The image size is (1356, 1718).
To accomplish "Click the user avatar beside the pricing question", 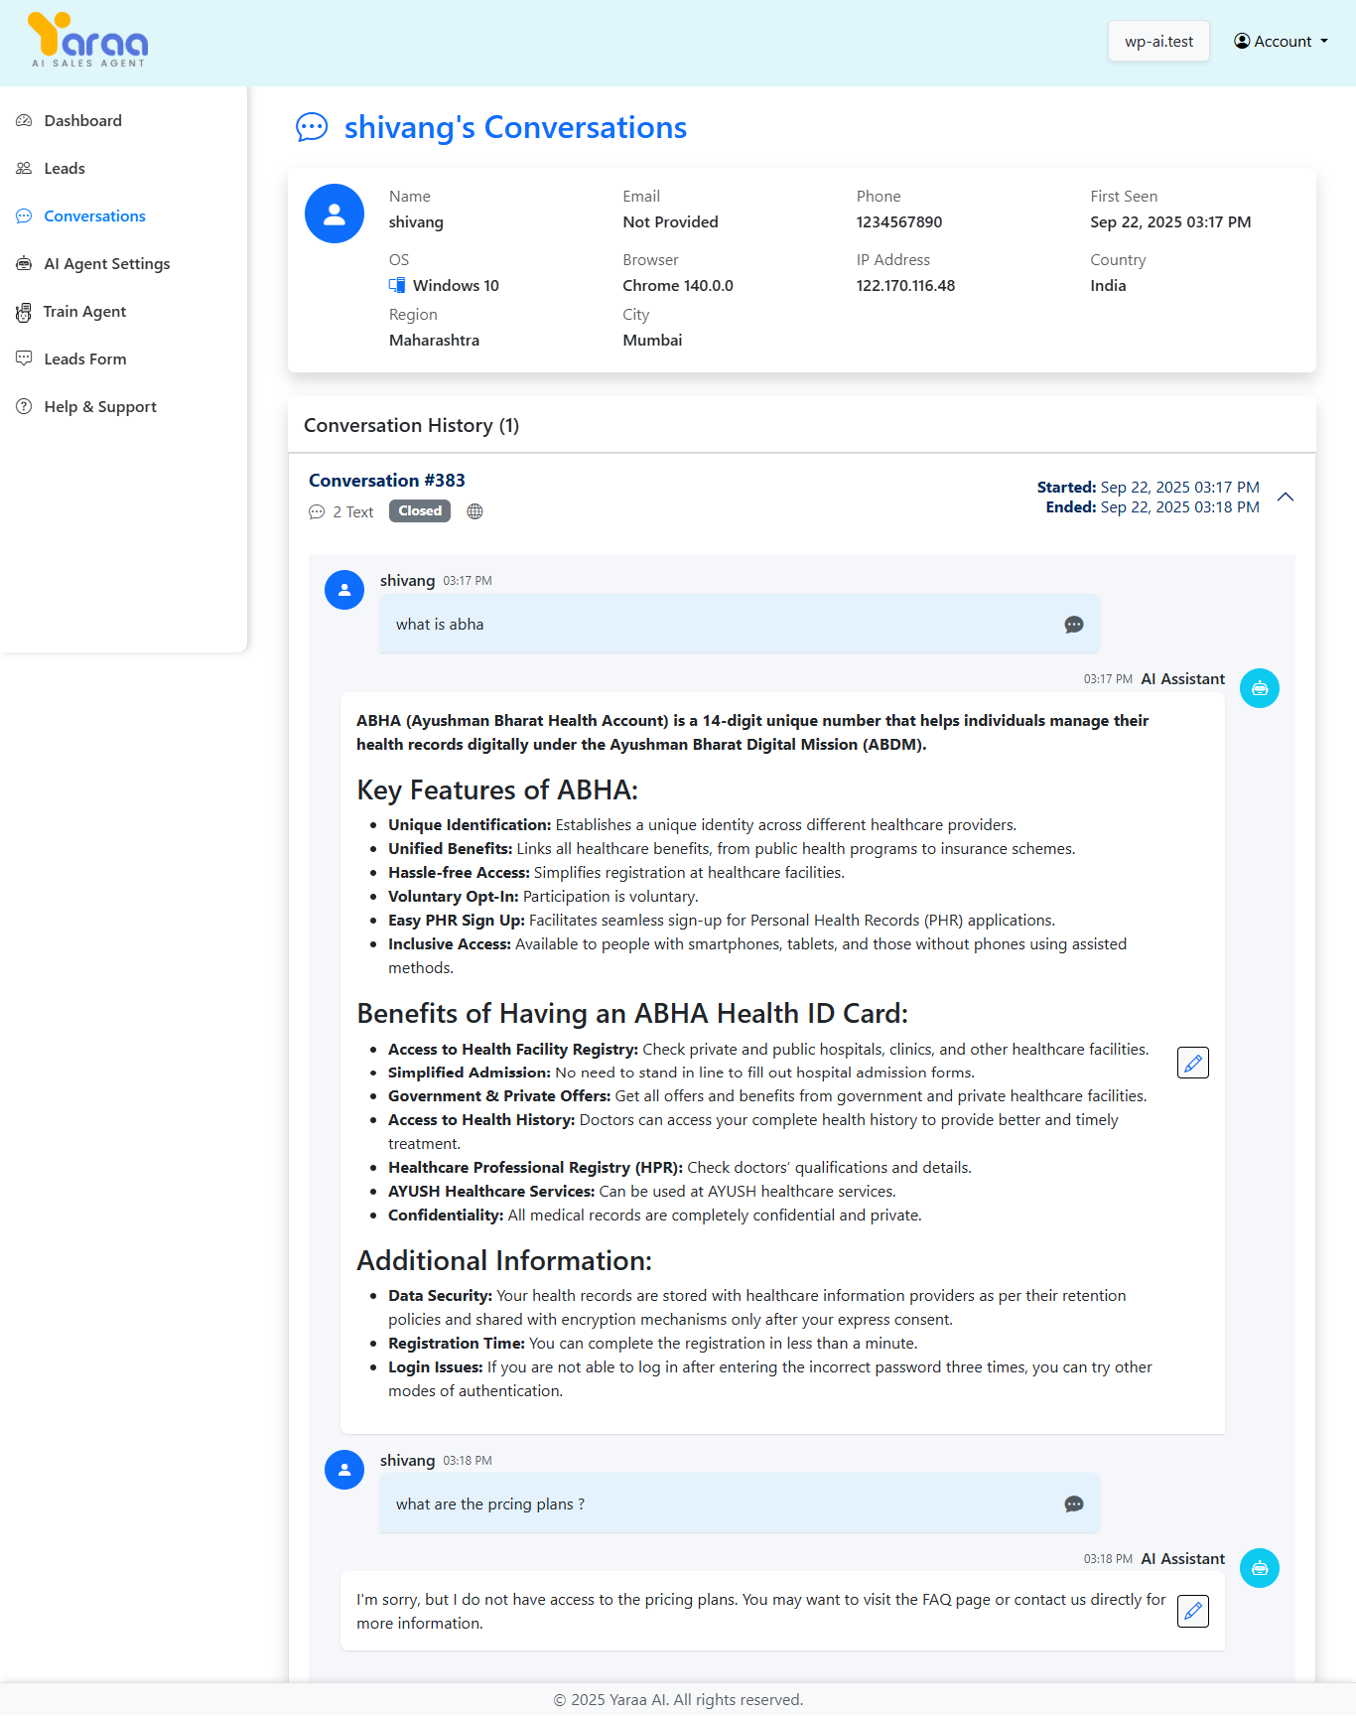I will (344, 1470).
